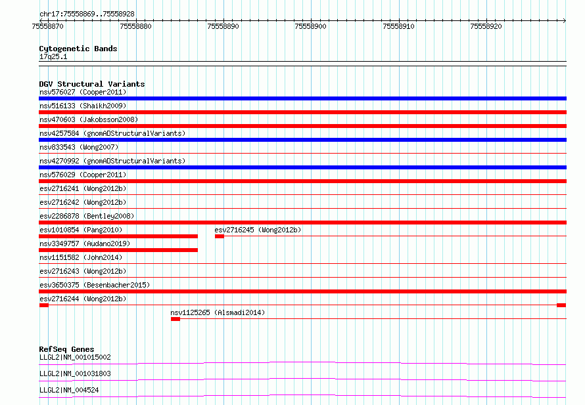Screen dimensions: 585x405
Task: Open variant nsv4257584 (gnomADStructuralVariants)
Action: (x=112, y=133)
